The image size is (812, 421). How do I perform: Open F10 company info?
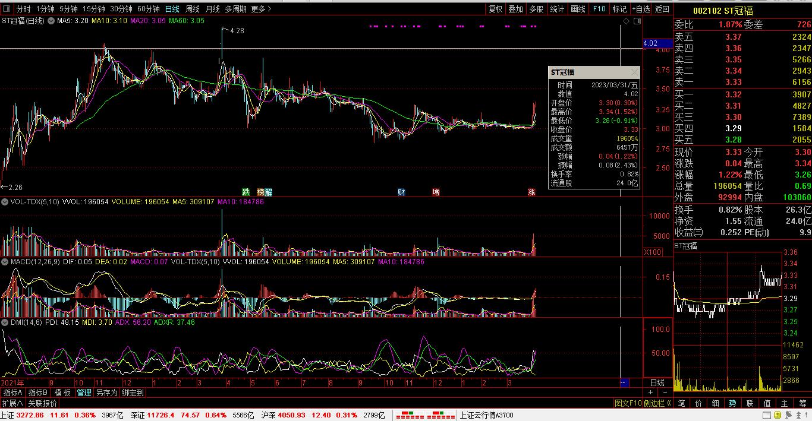click(599, 9)
